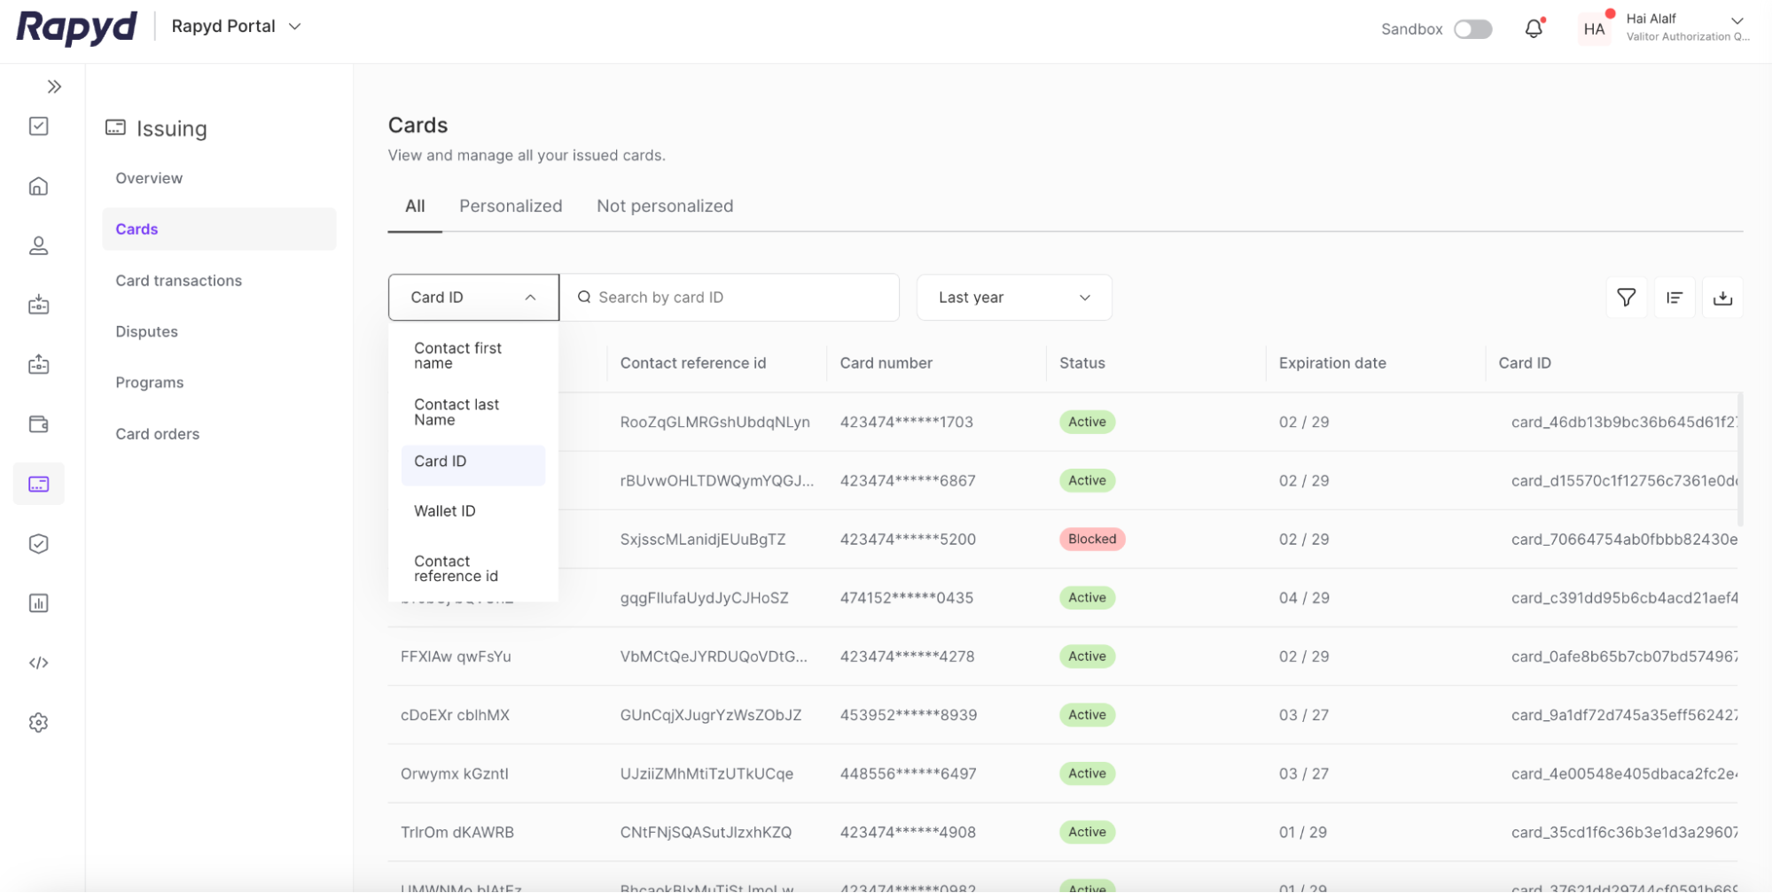Open the Home section in the sidebar
The width and height of the screenshot is (1772, 893).
tap(38, 186)
